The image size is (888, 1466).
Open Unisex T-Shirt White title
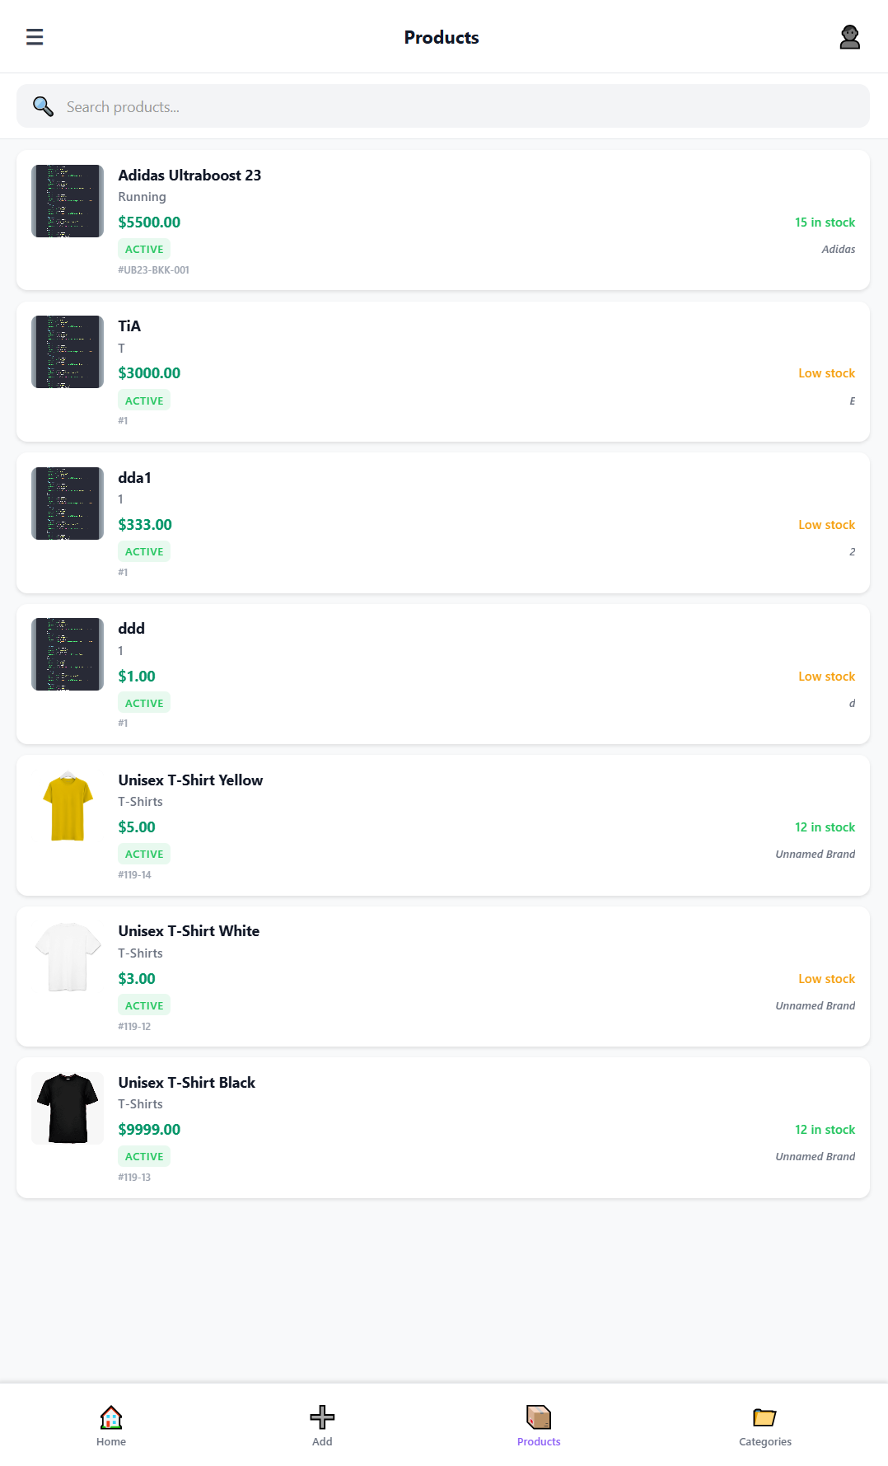(x=189, y=931)
